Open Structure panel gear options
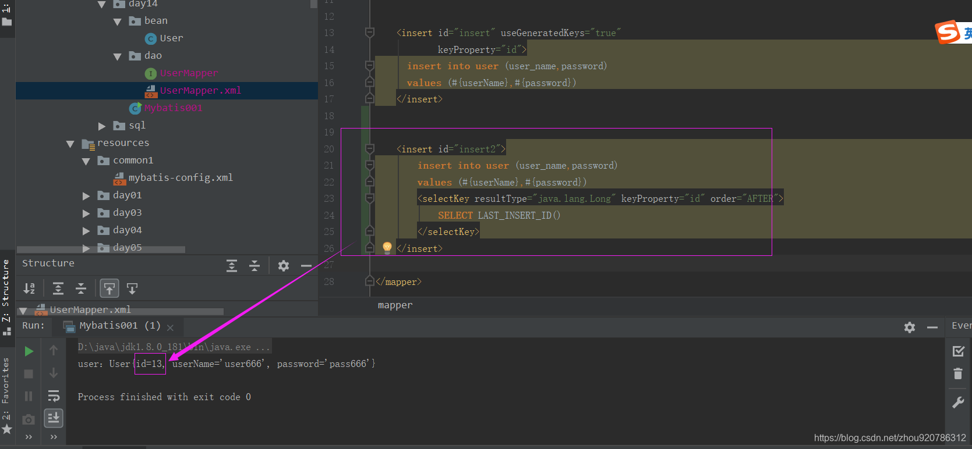The width and height of the screenshot is (972, 449). (284, 266)
